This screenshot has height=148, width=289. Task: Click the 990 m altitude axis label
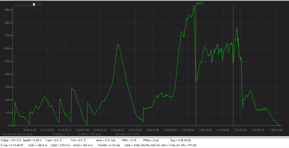(8, 10)
